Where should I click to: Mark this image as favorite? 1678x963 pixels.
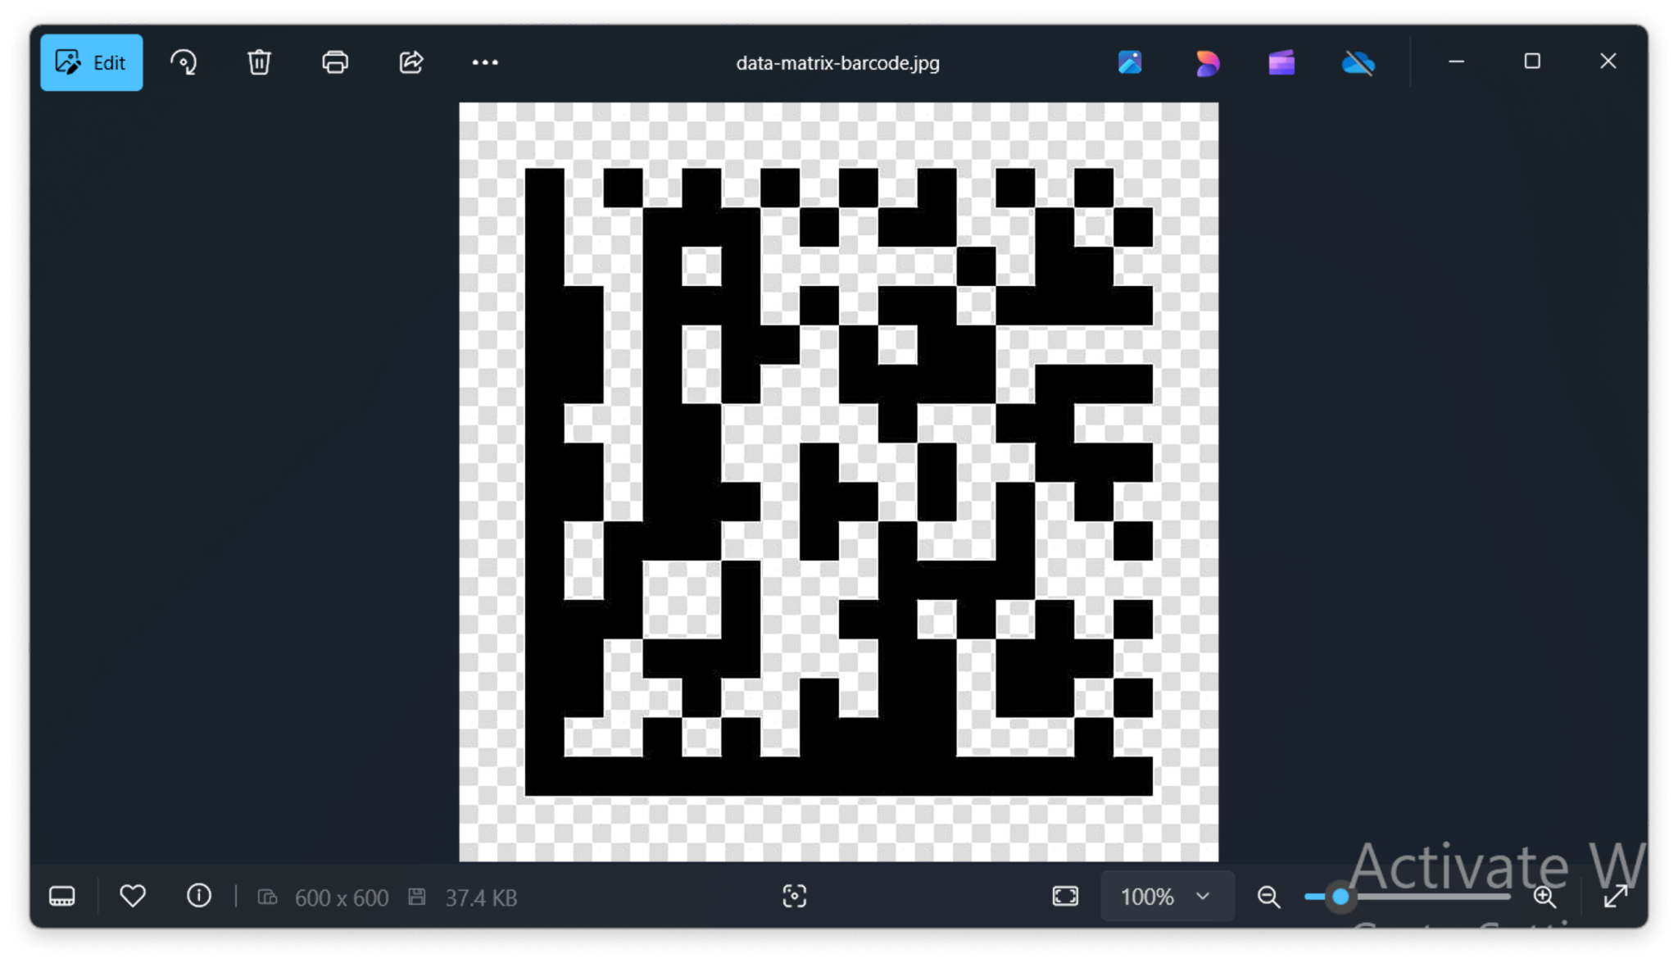pyautogui.click(x=132, y=896)
